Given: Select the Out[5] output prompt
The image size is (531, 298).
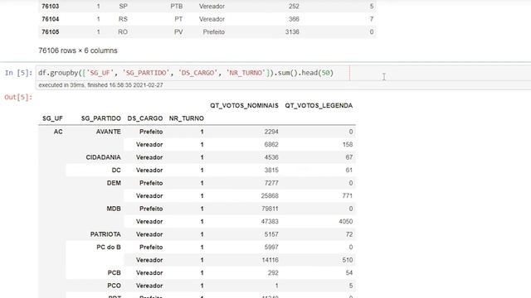Looking at the screenshot, I should [18, 98].
